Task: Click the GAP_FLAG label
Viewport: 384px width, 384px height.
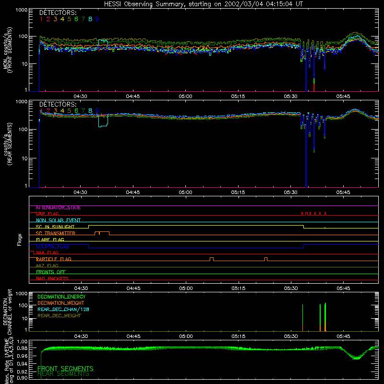Action: 47,214
